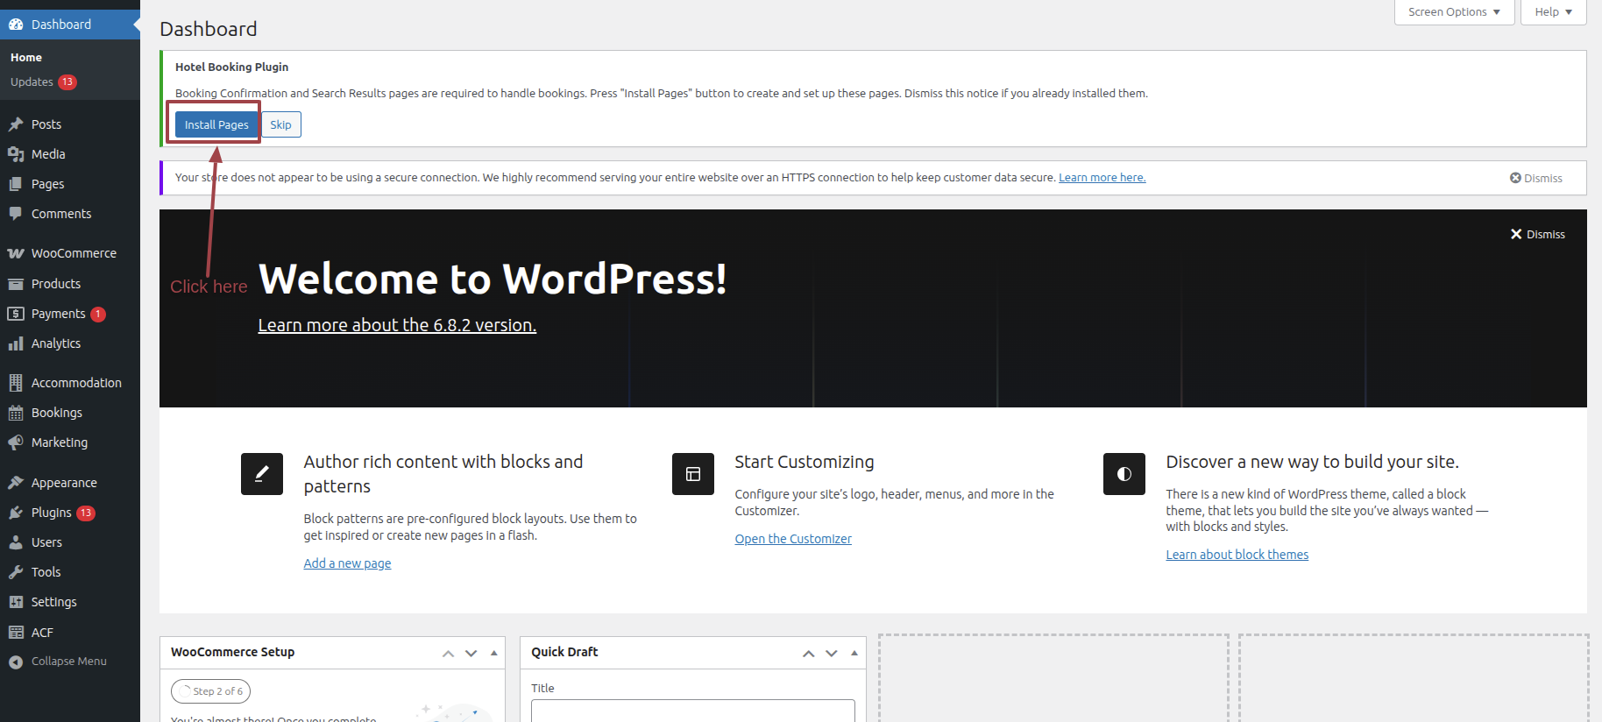Click the Pages icon in sidebar

(x=16, y=184)
